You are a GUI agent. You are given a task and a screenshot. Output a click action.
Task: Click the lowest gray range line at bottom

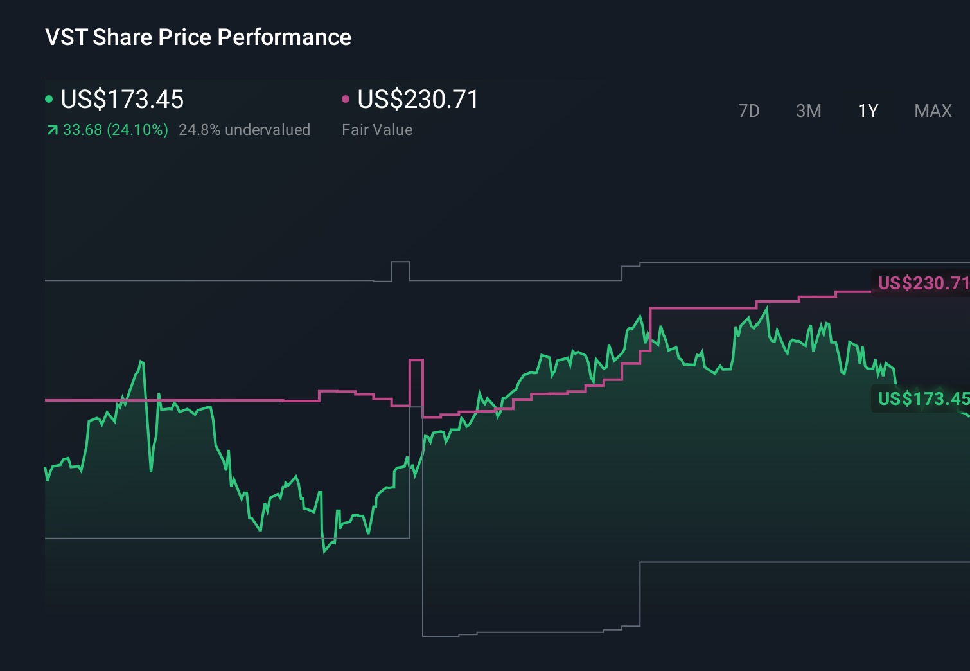(514, 633)
